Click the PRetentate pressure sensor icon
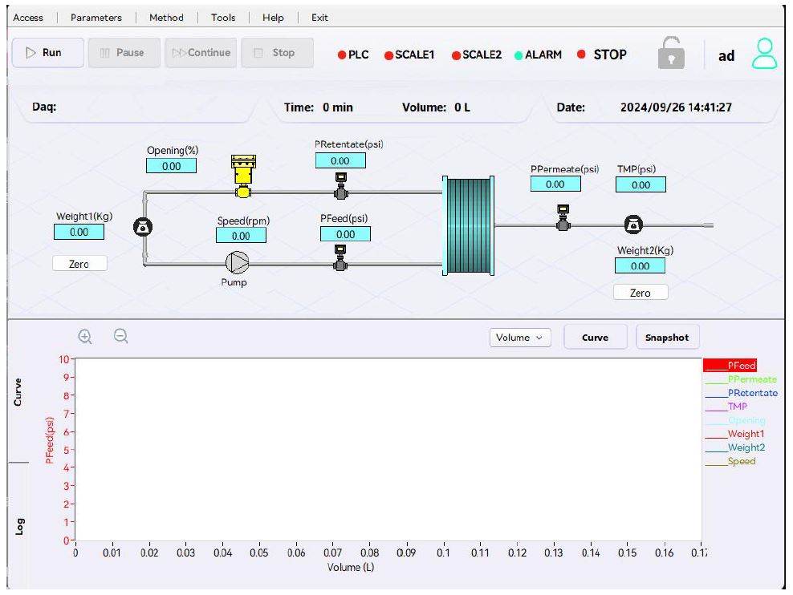The image size is (793, 595). pos(341,186)
